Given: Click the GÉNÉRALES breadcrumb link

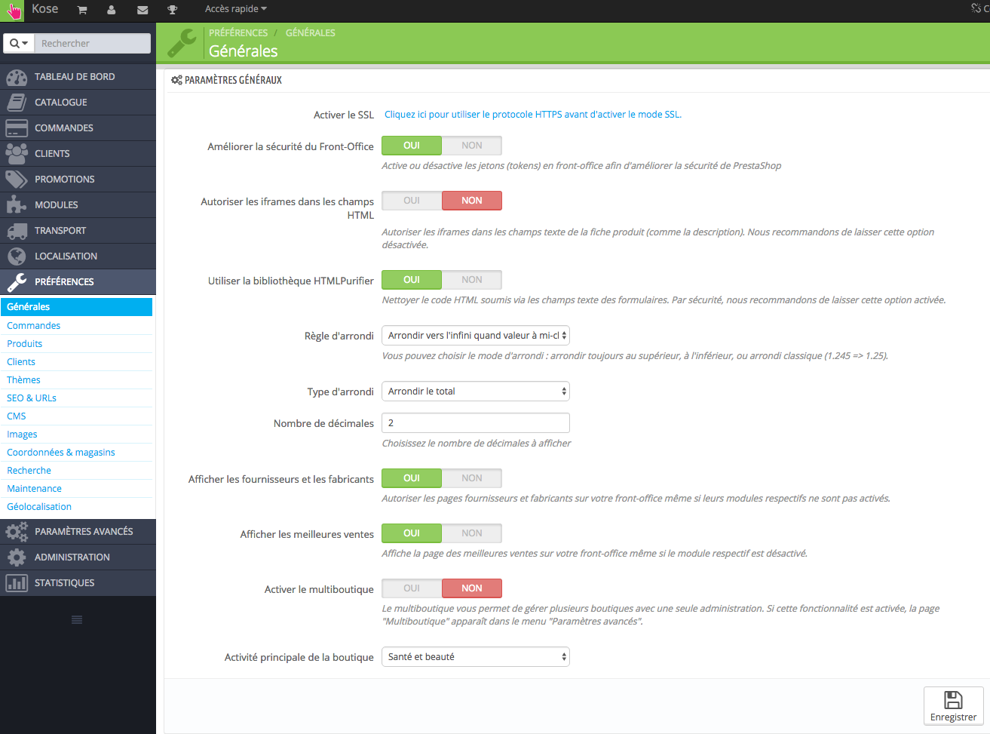Looking at the screenshot, I should click(x=311, y=33).
